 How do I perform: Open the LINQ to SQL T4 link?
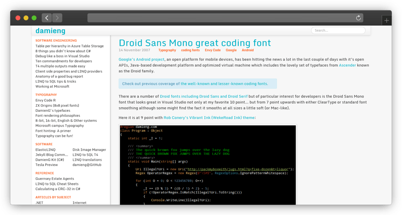pos(85,155)
